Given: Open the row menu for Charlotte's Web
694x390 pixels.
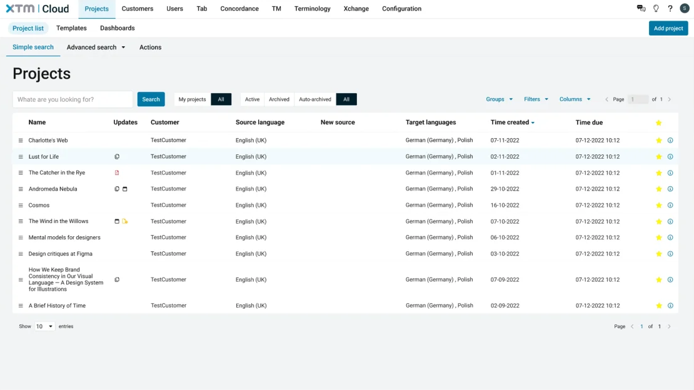Looking at the screenshot, I should [x=21, y=141].
